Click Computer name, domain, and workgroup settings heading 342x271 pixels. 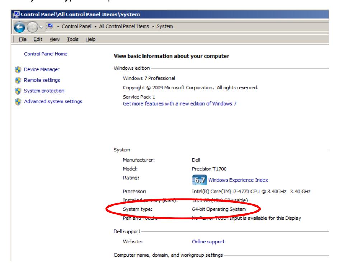pos(168,255)
